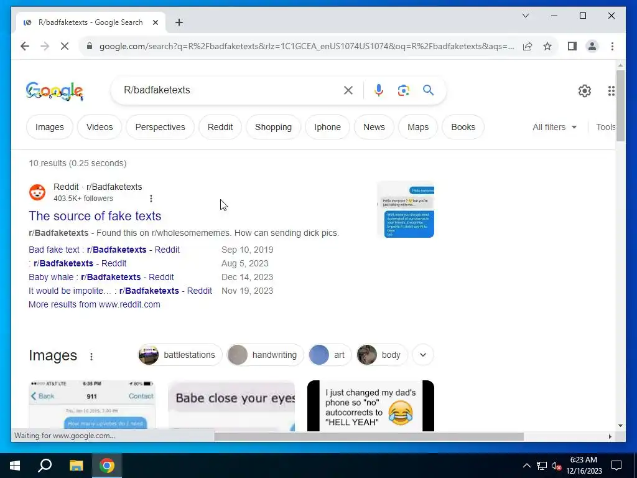637x478 pixels.
Task: Open the Chrome profile avatar
Action: coord(592,46)
